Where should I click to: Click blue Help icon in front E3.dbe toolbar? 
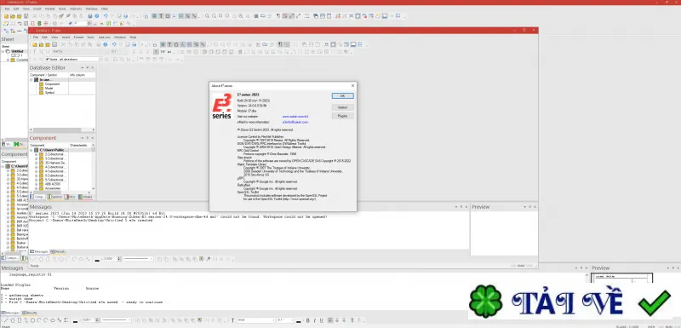coord(105,44)
